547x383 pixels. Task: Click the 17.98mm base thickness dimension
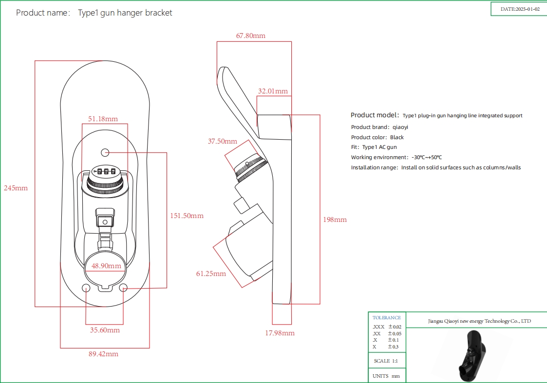280,333
